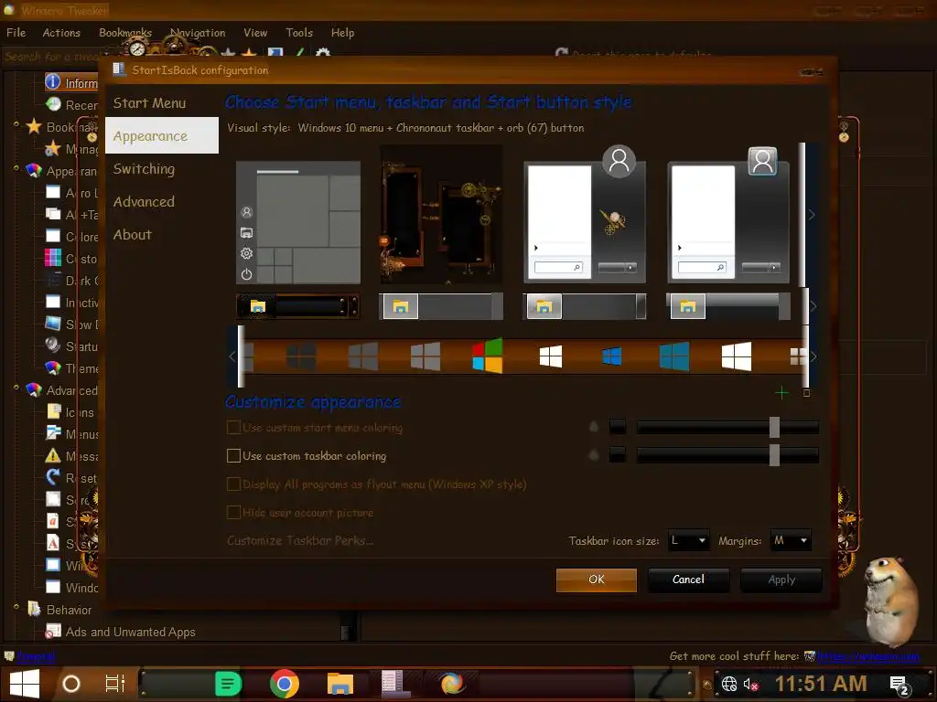
Task: Click the Reset blue arrow icon in tree
Action: pyautogui.click(x=53, y=477)
